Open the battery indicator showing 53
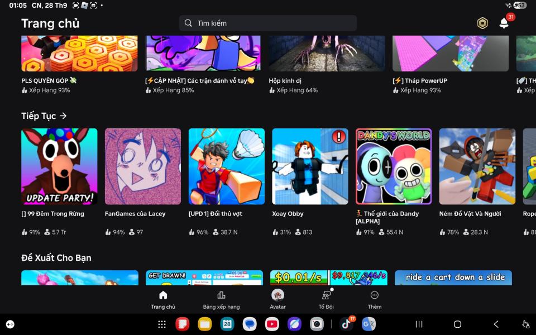The image size is (536, 335). pyautogui.click(x=520, y=5)
